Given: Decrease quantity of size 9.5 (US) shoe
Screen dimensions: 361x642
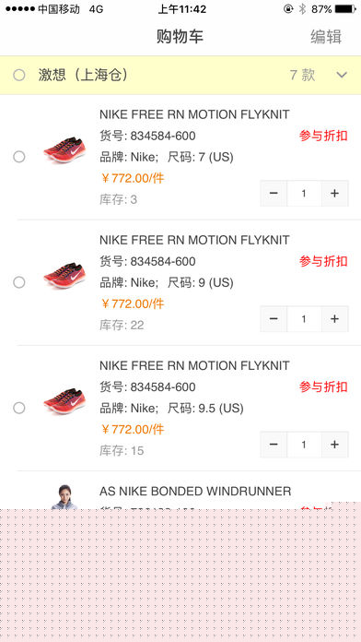Looking at the screenshot, I should (x=274, y=445).
